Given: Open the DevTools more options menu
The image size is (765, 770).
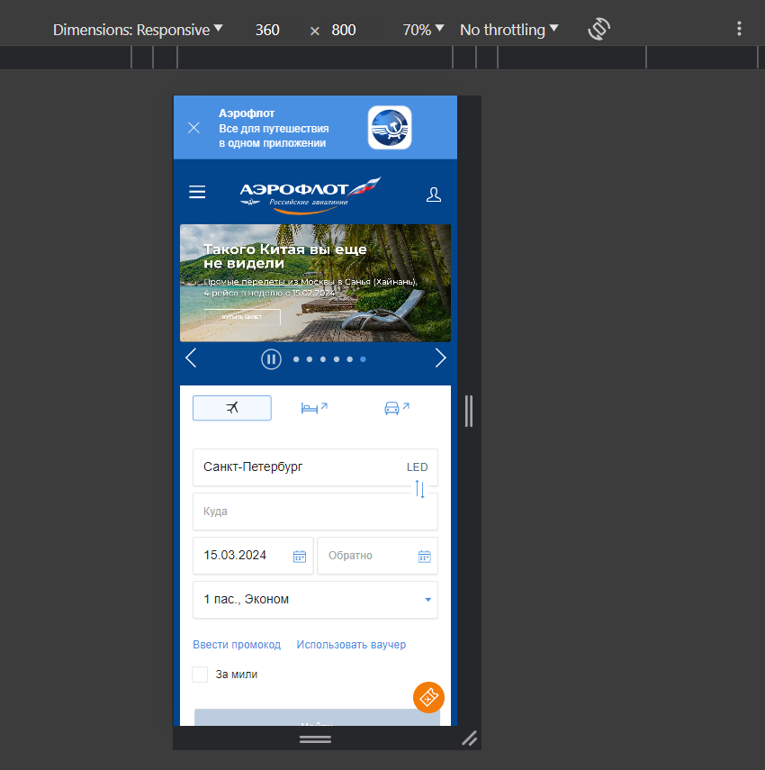Looking at the screenshot, I should click(739, 29).
